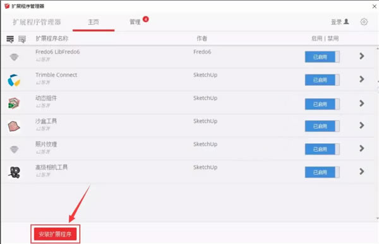Switch to the compact list view icon

(x=10, y=39)
